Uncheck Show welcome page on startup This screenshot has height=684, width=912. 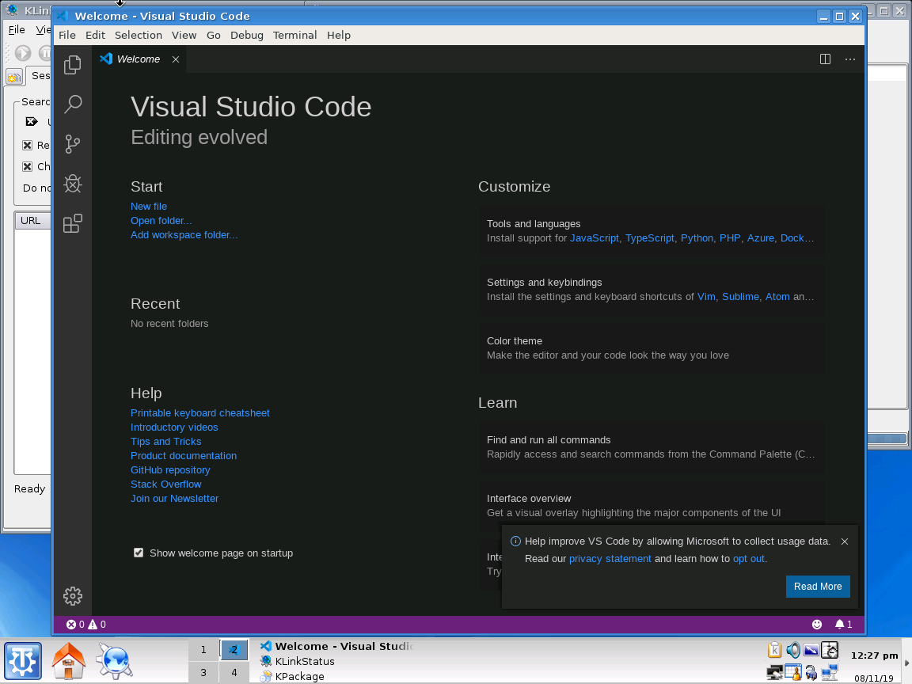pyautogui.click(x=139, y=553)
